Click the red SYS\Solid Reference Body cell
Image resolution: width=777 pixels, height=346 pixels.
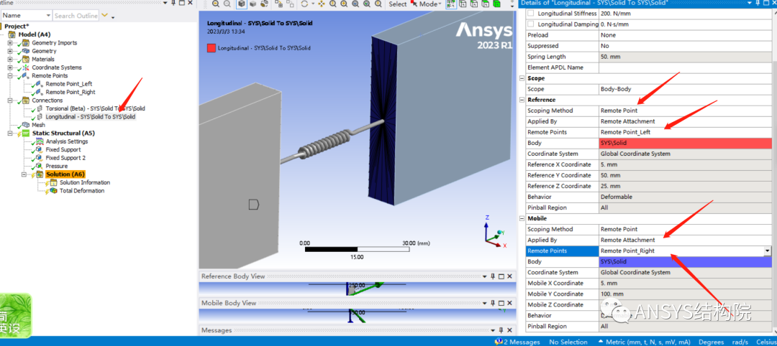[x=686, y=143]
